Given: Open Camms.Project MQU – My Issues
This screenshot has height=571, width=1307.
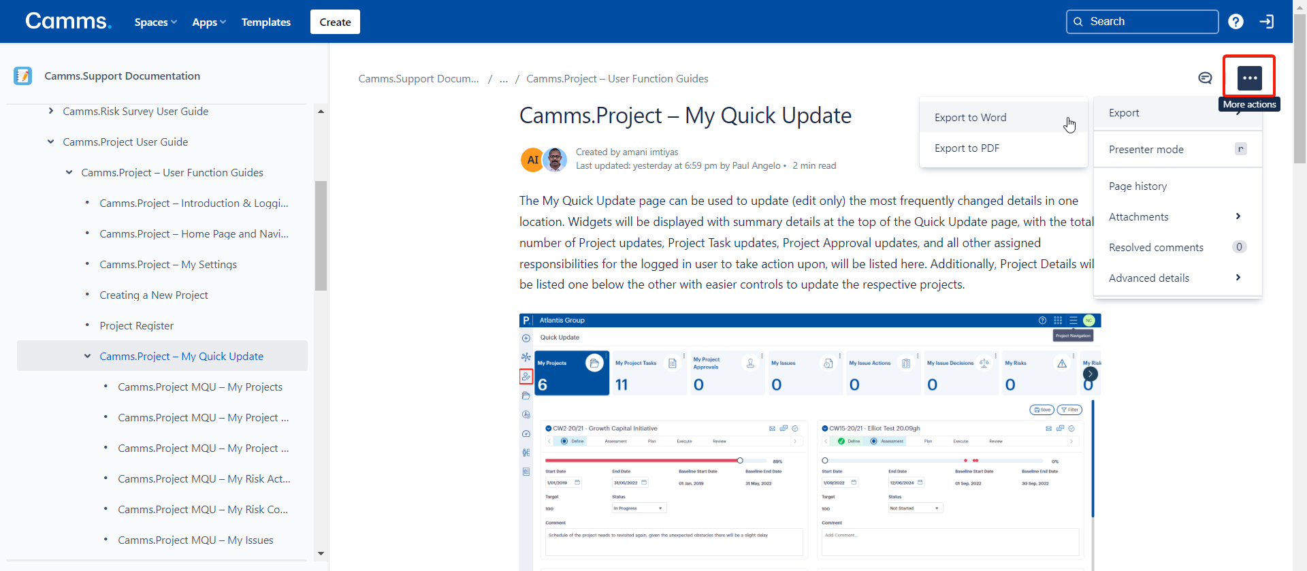Looking at the screenshot, I should tap(195, 540).
